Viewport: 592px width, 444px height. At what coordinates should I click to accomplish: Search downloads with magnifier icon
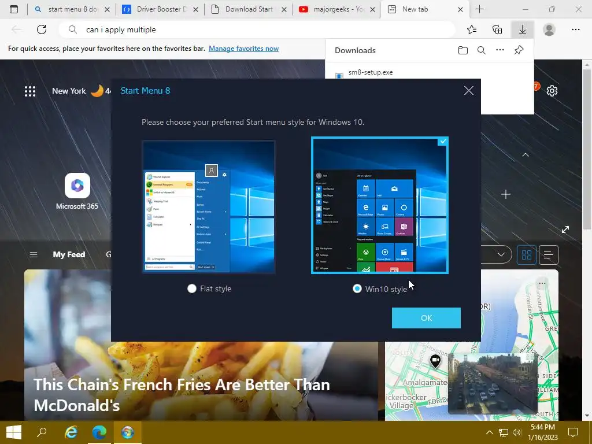pyautogui.click(x=482, y=50)
